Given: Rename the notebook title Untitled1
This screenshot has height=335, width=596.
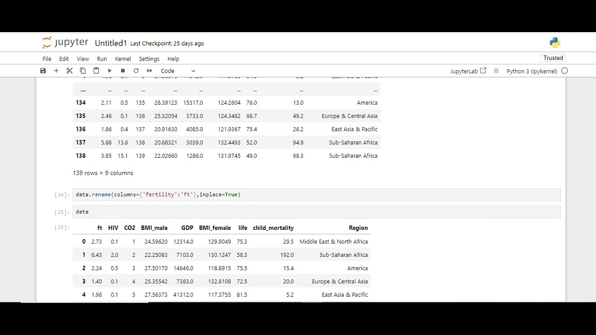Looking at the screenshot, I should 111,43.
